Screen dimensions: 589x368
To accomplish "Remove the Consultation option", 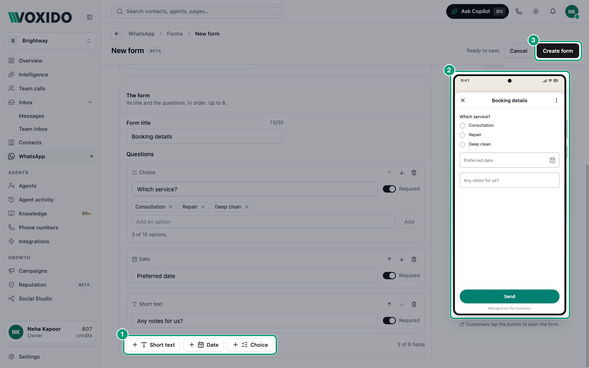I will 171,207.
